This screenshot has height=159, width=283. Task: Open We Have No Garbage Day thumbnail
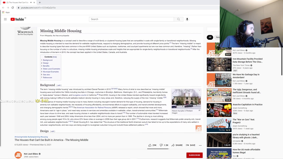tap(219, 80)
